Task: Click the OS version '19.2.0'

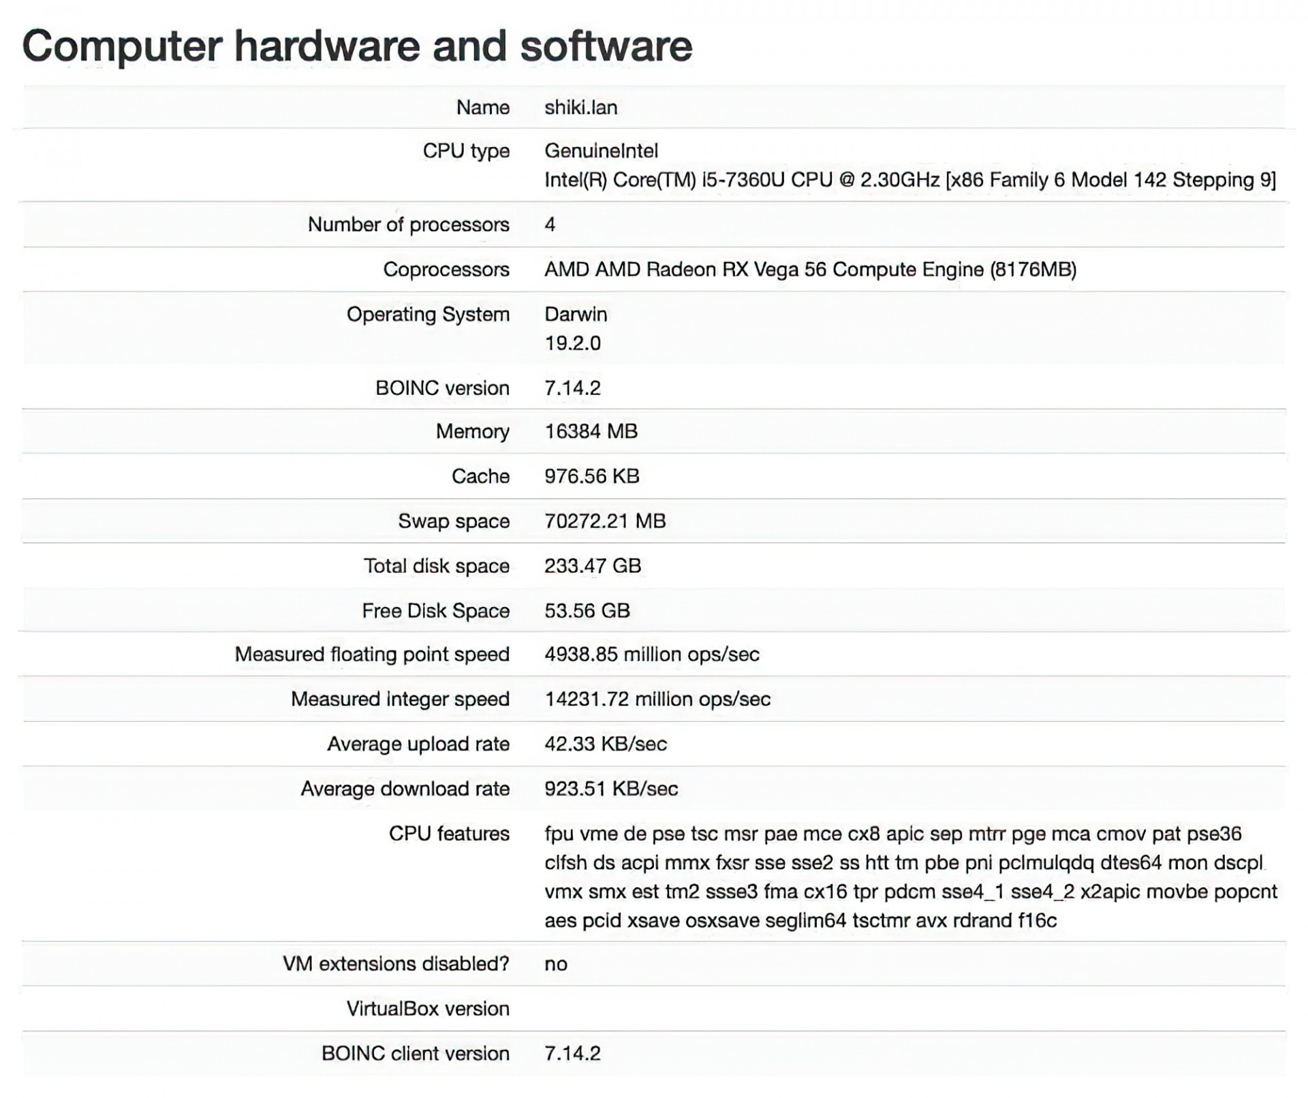Action: pyautogui.click(x=572, y=343)
